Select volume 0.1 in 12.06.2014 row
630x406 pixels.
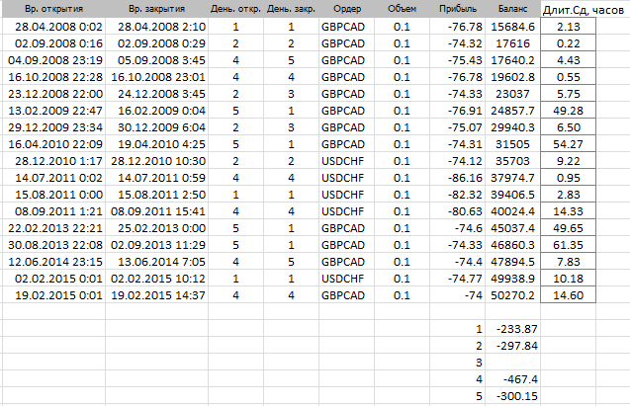pyautogui.click(x=403, y=262)
